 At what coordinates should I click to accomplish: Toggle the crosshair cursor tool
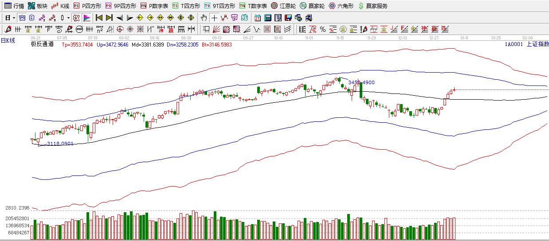pyautogui.click(x=215, y=18)
